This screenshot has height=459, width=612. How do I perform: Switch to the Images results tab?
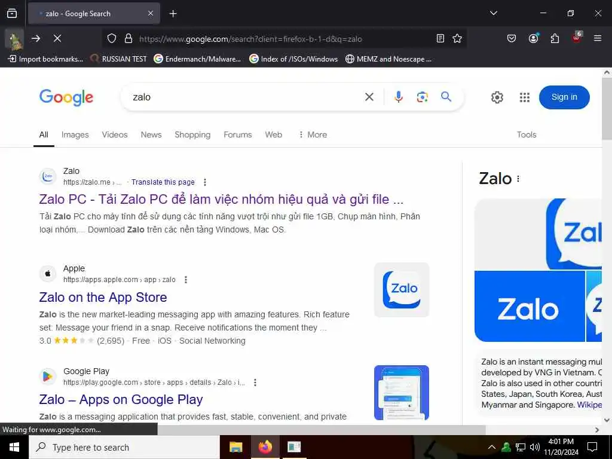pos(75,134)
